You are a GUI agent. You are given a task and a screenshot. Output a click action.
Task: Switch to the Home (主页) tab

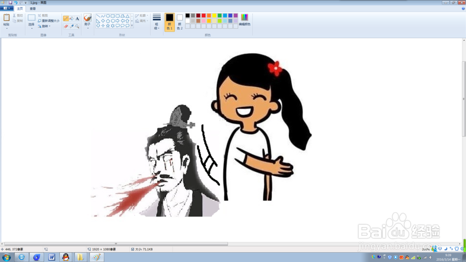point(20,8)
